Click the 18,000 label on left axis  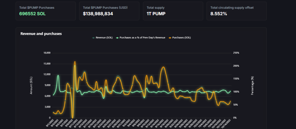[x=47, y=53]
